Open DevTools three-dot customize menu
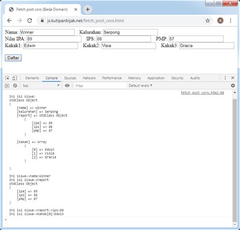 coord(225,78)
